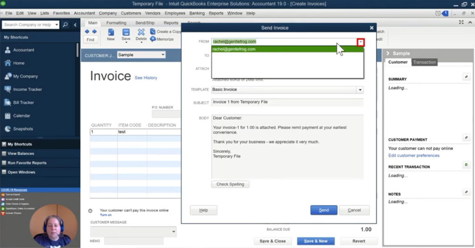
Task: Switch to the Formatting tab
Action: (x=116, y=23)
